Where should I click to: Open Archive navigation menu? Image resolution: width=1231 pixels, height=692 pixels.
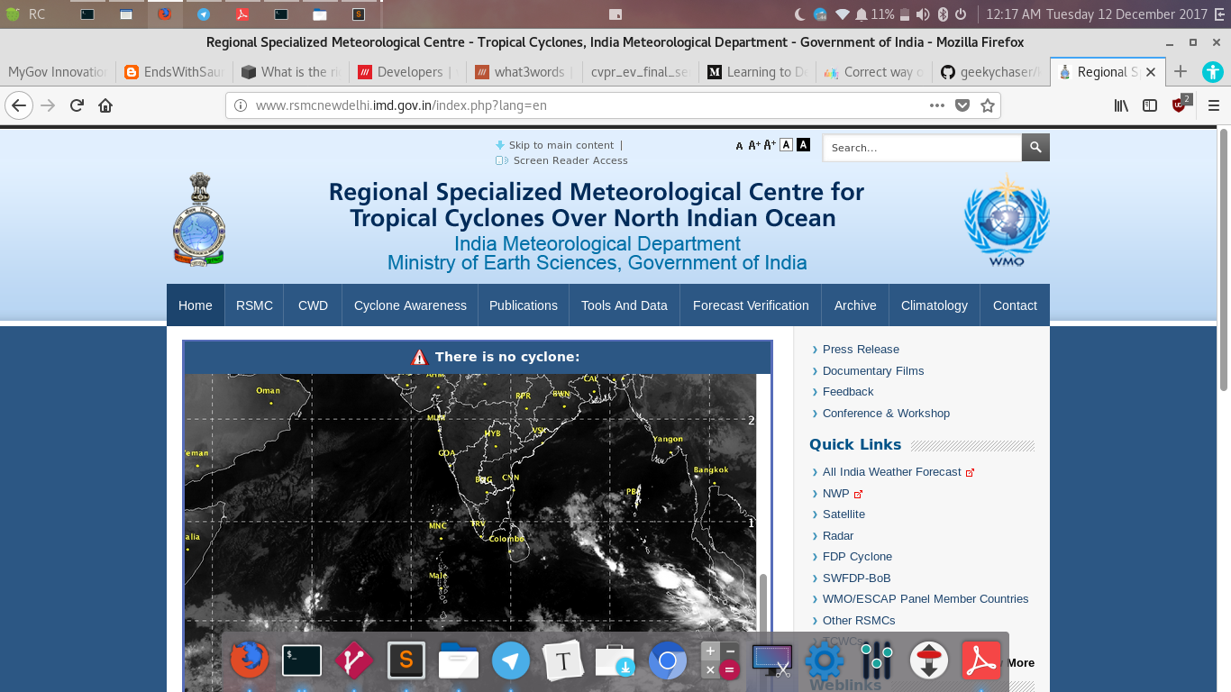click(855, 305)
